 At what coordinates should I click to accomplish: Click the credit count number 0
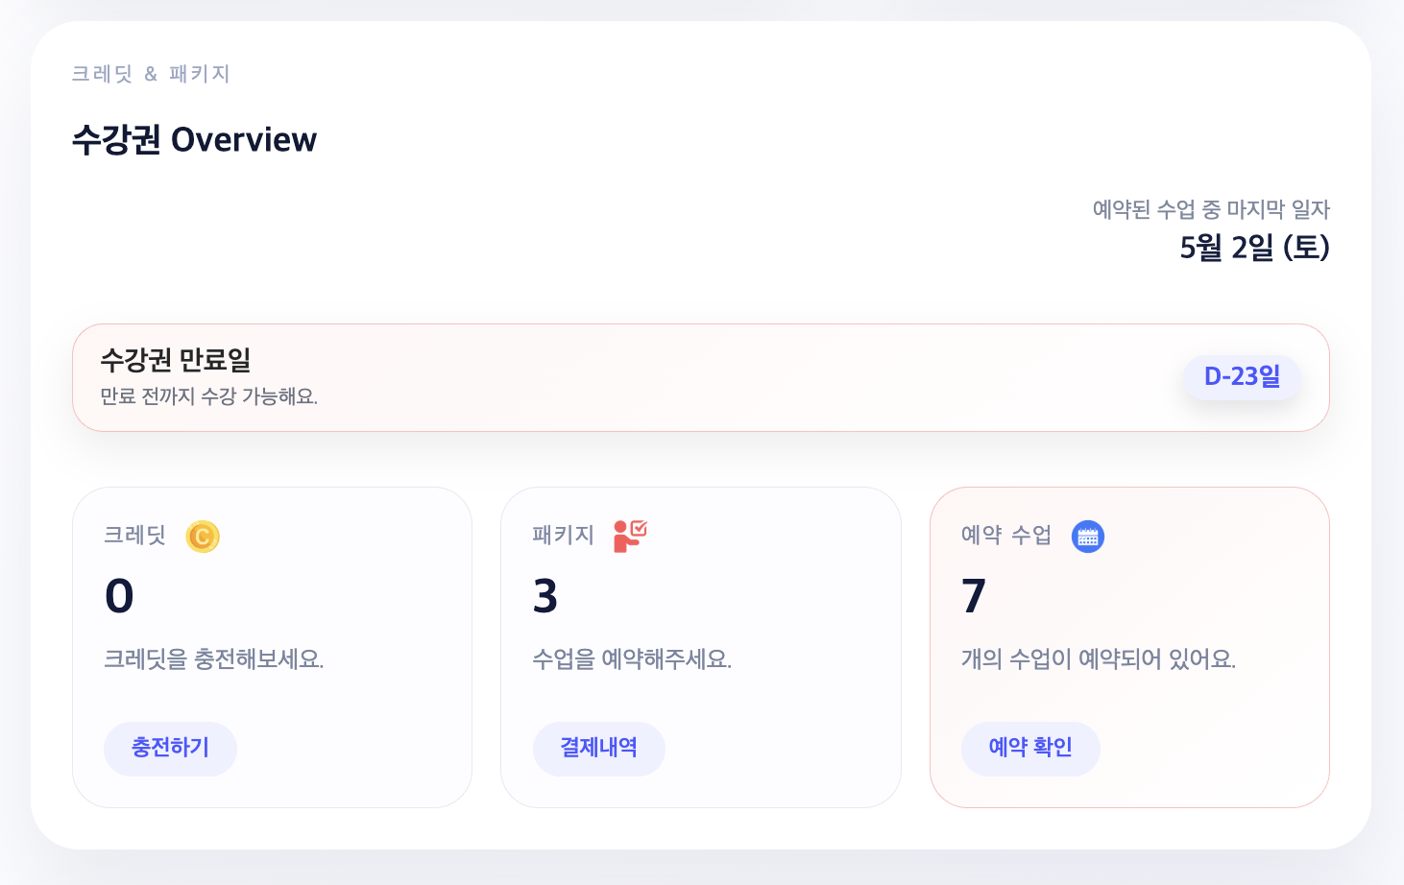coord(119,596)
